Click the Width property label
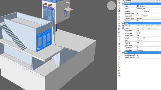This screenshot has height=90, width=161. pos(126,40)
